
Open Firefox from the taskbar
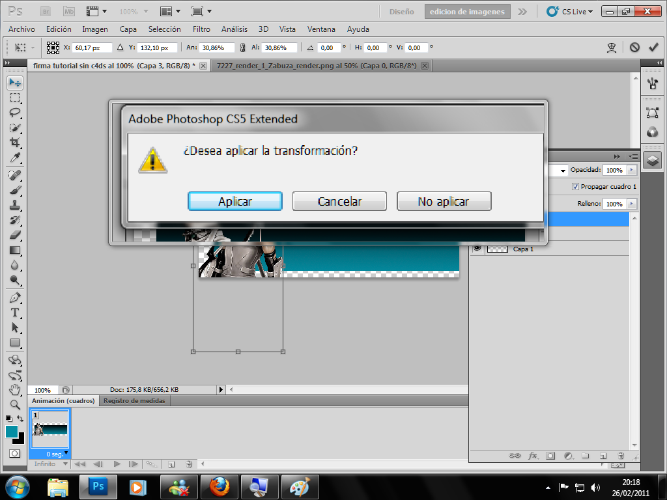(x=220, y=487)
